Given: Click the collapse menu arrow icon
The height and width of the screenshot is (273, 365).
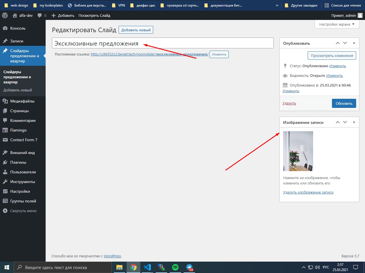Looking at the screenshot, I should click(x=5, y=211).
